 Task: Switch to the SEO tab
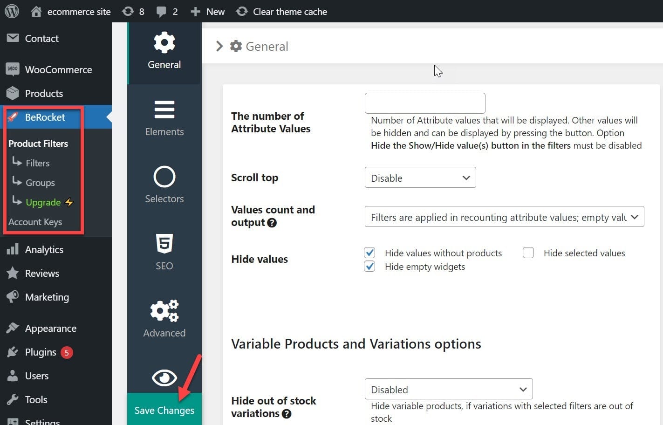coord(164,252)
